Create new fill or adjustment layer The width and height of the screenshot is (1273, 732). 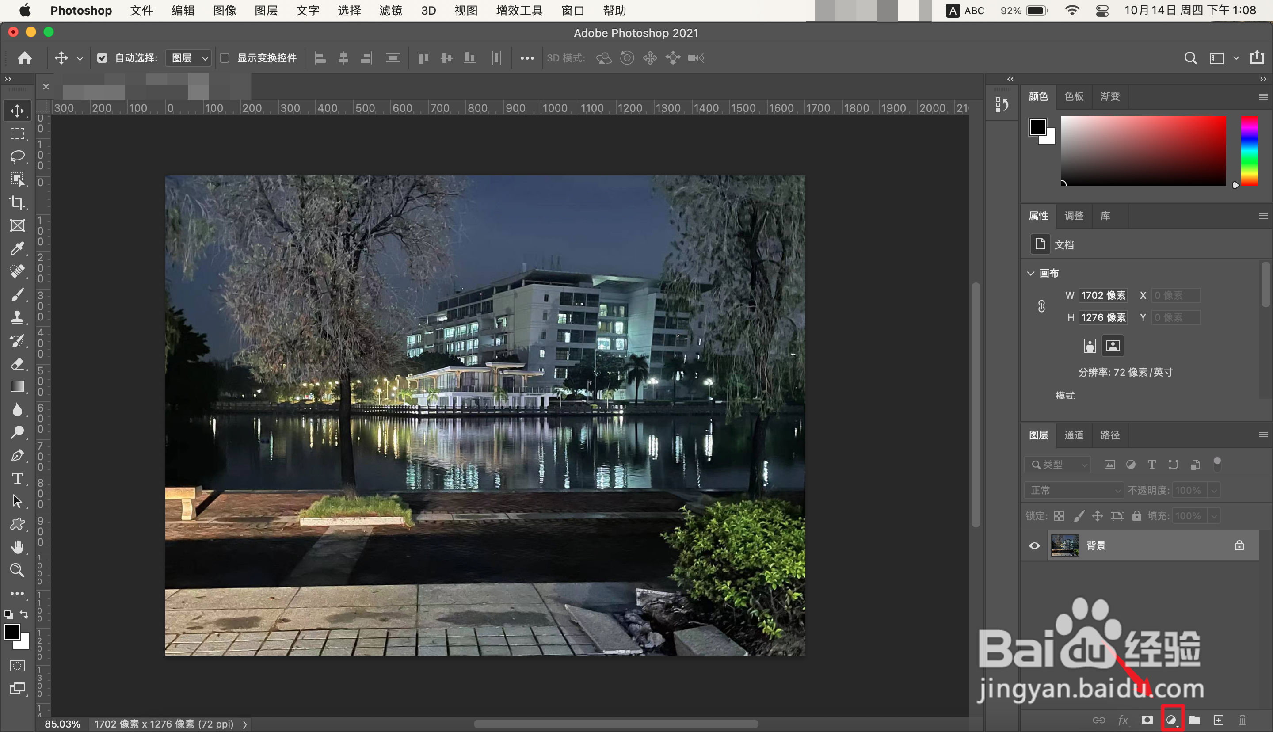1171,720
